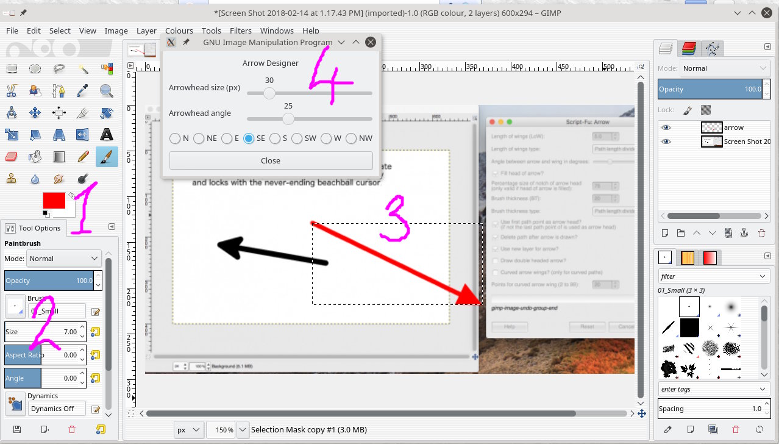Open the Brushes dock configuration menu arrow
Screen dimensions: 779x444
[767, 255]
